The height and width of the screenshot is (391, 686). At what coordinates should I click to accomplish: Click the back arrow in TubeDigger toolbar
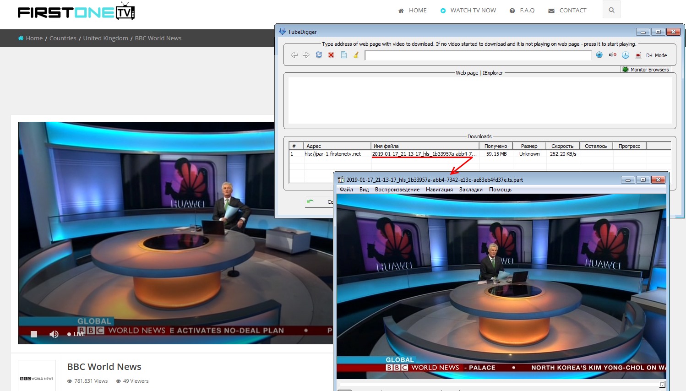pos(294,55)
